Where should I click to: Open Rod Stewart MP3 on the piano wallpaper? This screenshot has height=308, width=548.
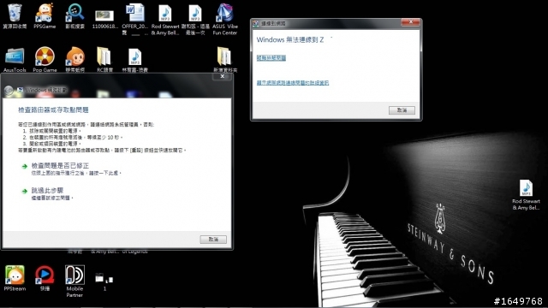(526, 195)
